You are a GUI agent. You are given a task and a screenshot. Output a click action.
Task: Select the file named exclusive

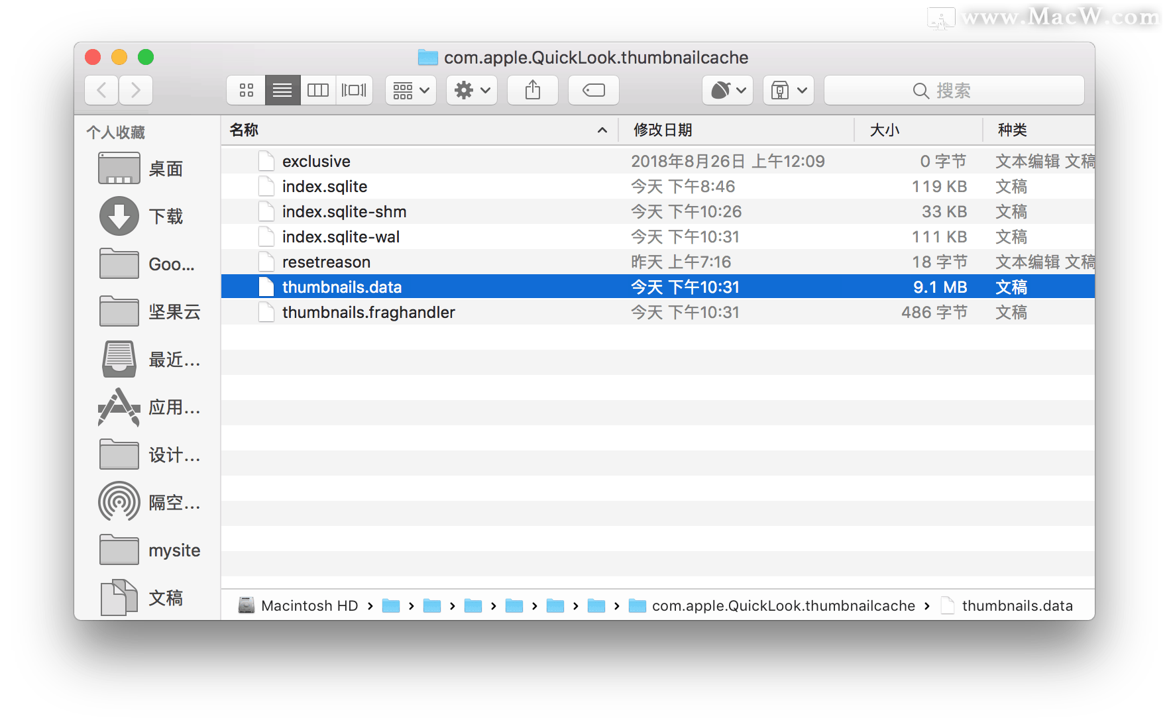(x=658, y=161)
